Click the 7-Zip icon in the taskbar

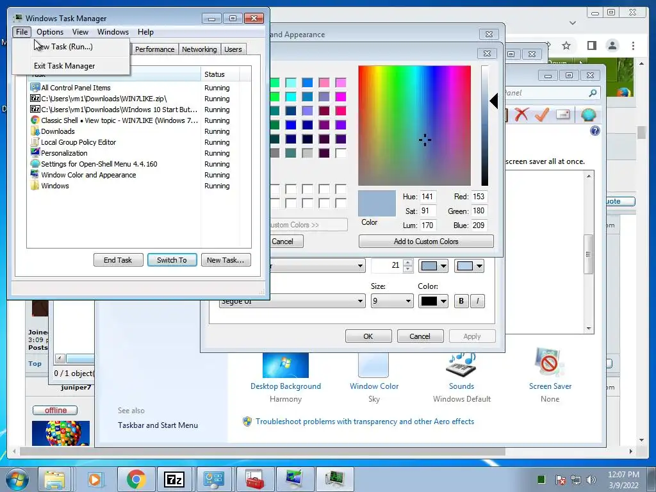click(174, 479)
